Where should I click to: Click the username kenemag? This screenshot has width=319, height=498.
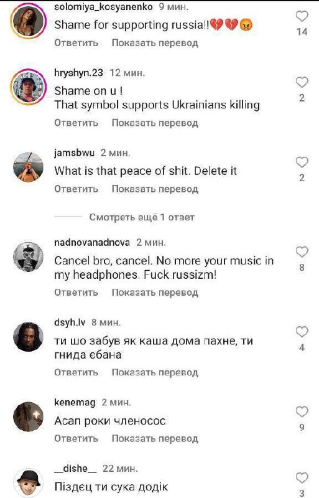click(x=75, y=402)
